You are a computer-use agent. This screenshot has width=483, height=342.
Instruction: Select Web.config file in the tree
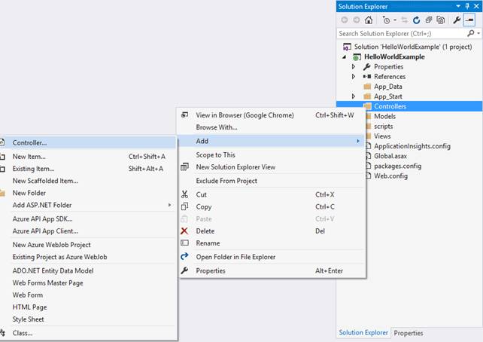coord(390,176)
